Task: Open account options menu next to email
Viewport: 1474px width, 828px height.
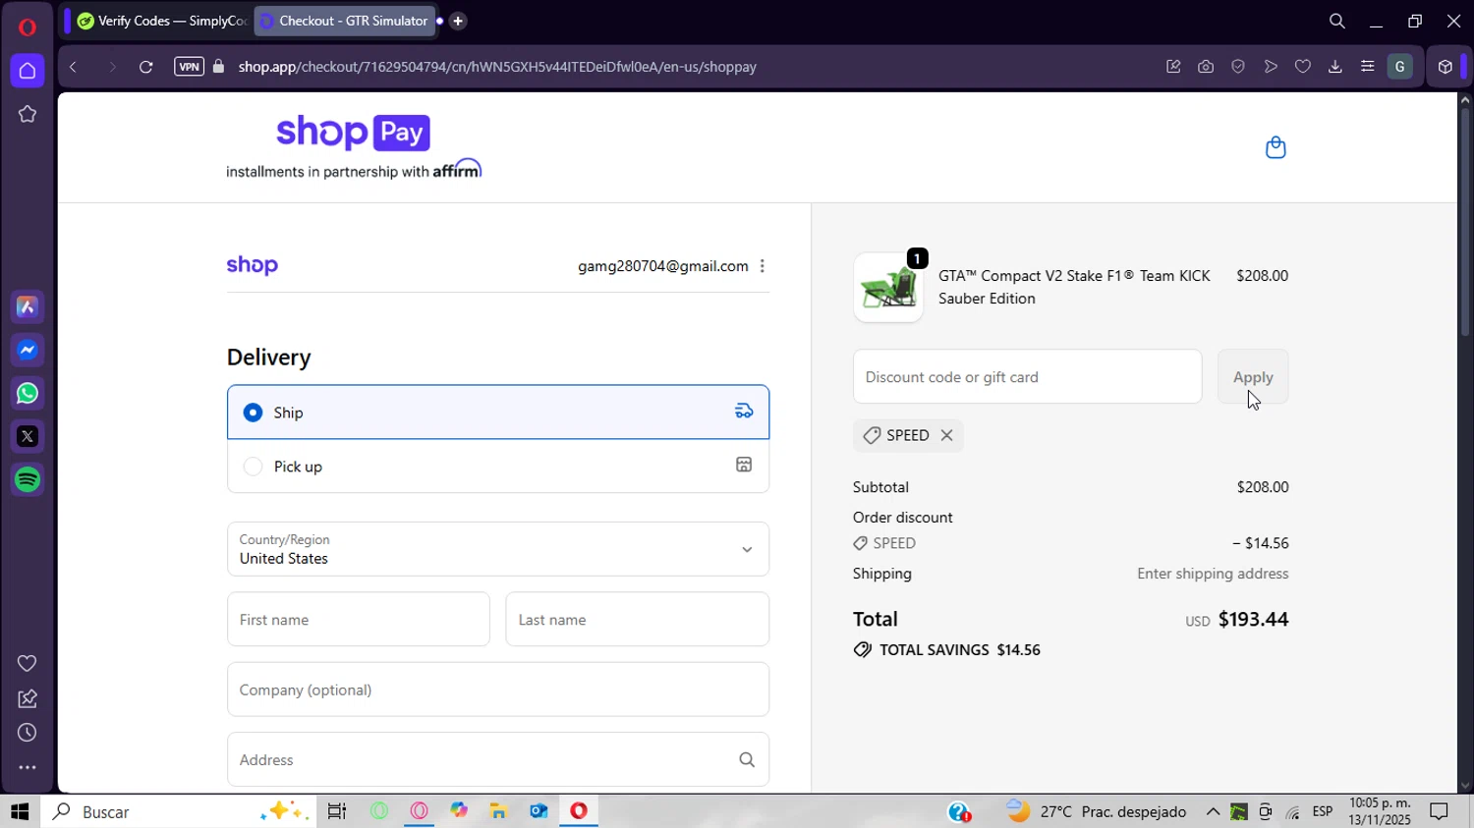Action: [x=763, y=266]
